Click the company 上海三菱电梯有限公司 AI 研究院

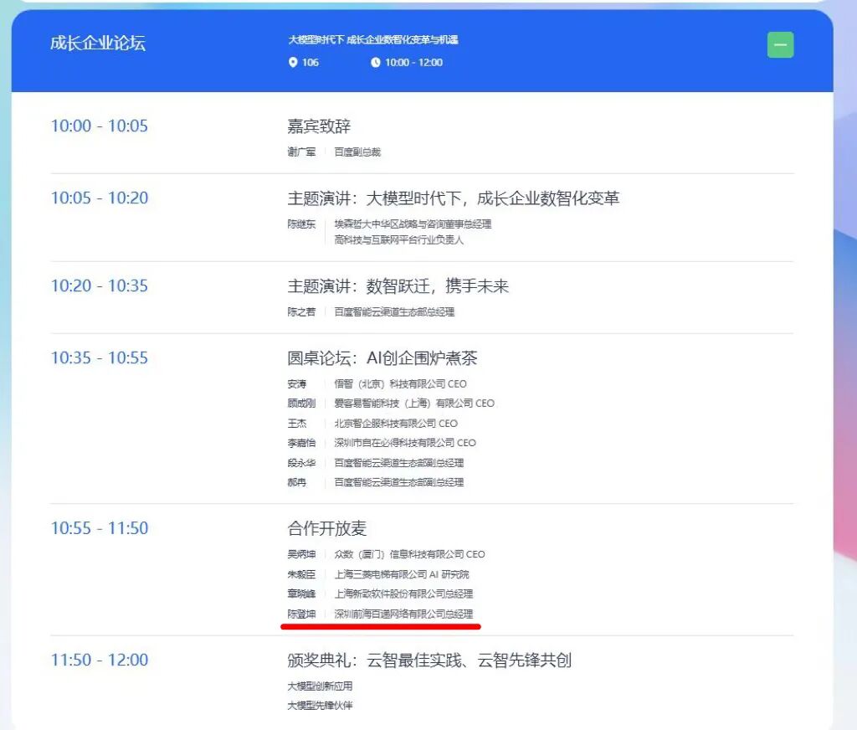coord(402,574)
